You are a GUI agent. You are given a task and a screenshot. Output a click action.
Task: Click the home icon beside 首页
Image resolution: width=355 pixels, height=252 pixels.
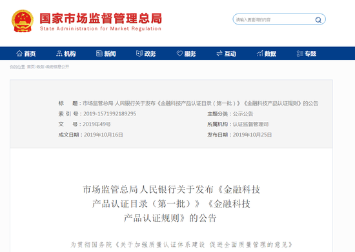coord(19,53)
